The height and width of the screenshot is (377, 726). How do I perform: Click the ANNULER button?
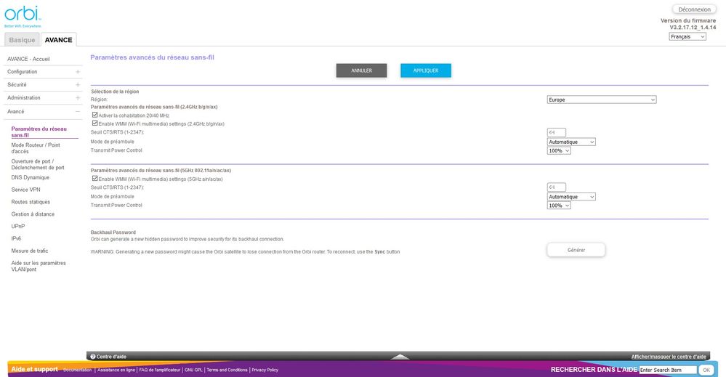coord(362,70)
